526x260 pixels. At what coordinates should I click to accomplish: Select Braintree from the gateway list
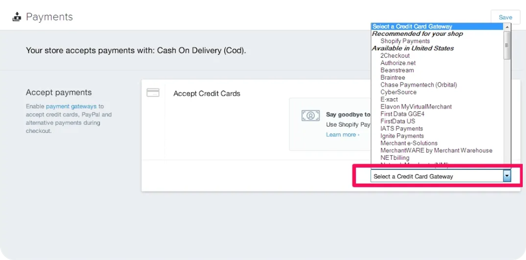393,77
